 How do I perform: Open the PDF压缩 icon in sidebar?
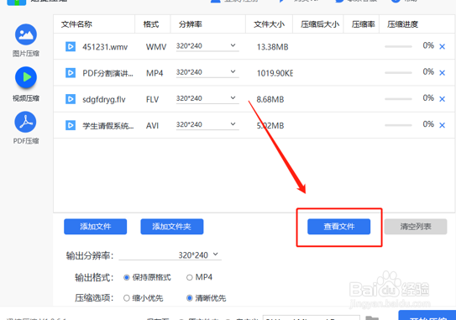[25, 122]
